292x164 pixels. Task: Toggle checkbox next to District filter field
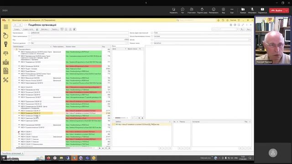point(29,36)
